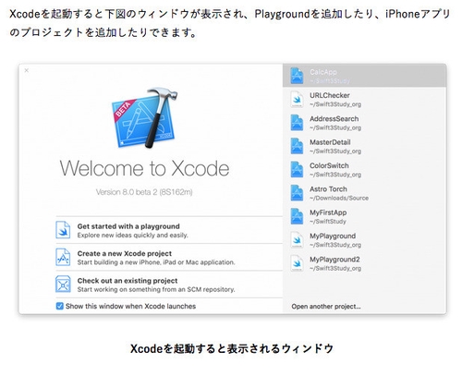The image size is (462, 376).
Task: Choose Create a new Xcode project
Action: point(169,258)
